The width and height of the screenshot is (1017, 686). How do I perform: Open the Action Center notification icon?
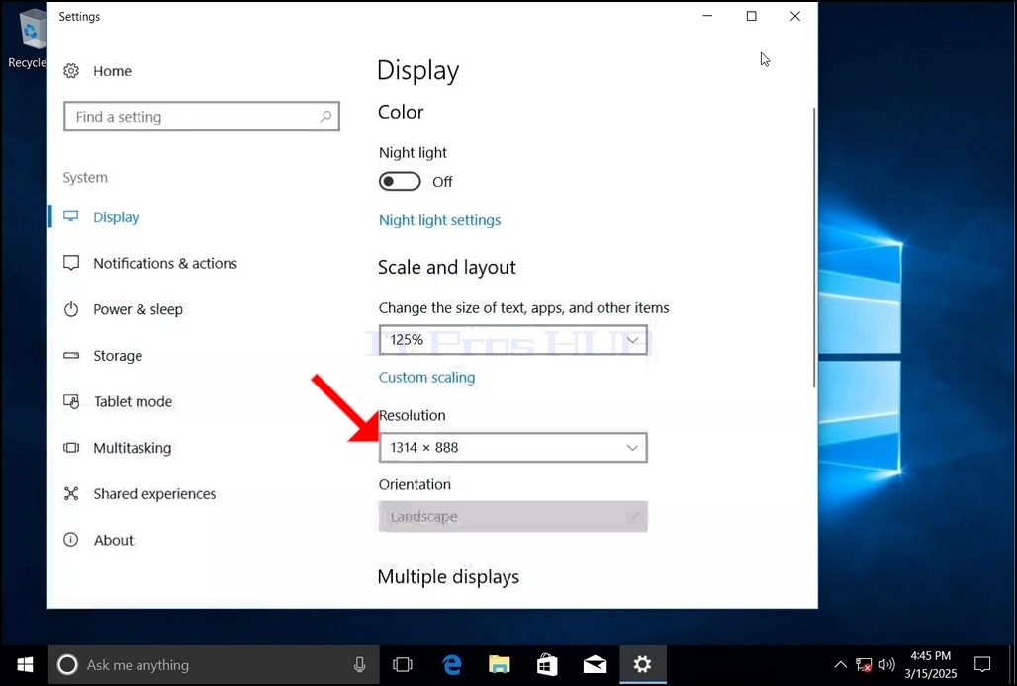click(x=982, y=664)
